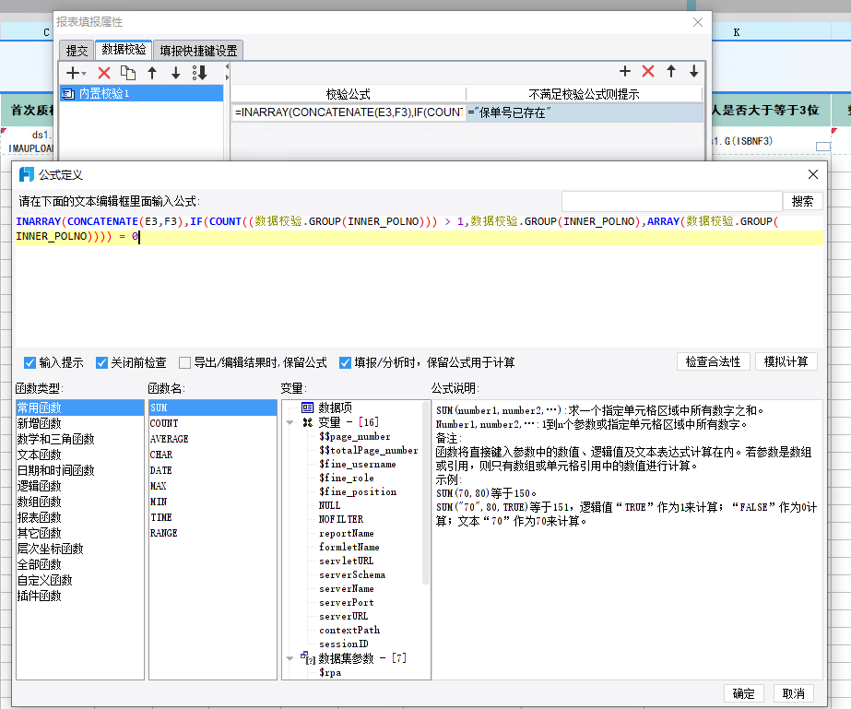The width and height of the screenshot is (851, 709).
Task: Open the add validation dropdown arrow
Action: pos(84,73)
